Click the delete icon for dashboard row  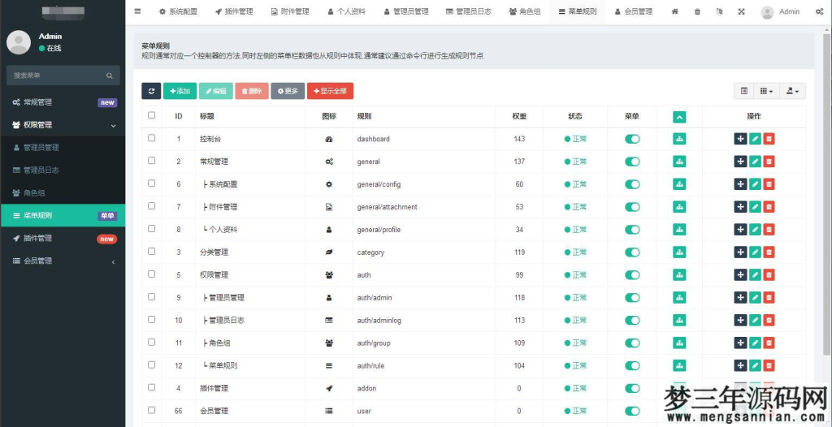(x=769, y=139)
